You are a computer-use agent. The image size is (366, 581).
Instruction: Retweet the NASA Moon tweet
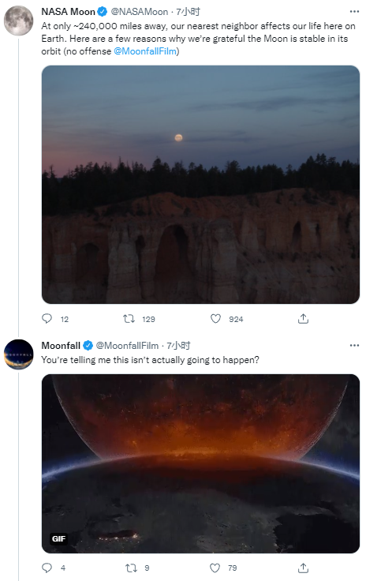point(129,319)
